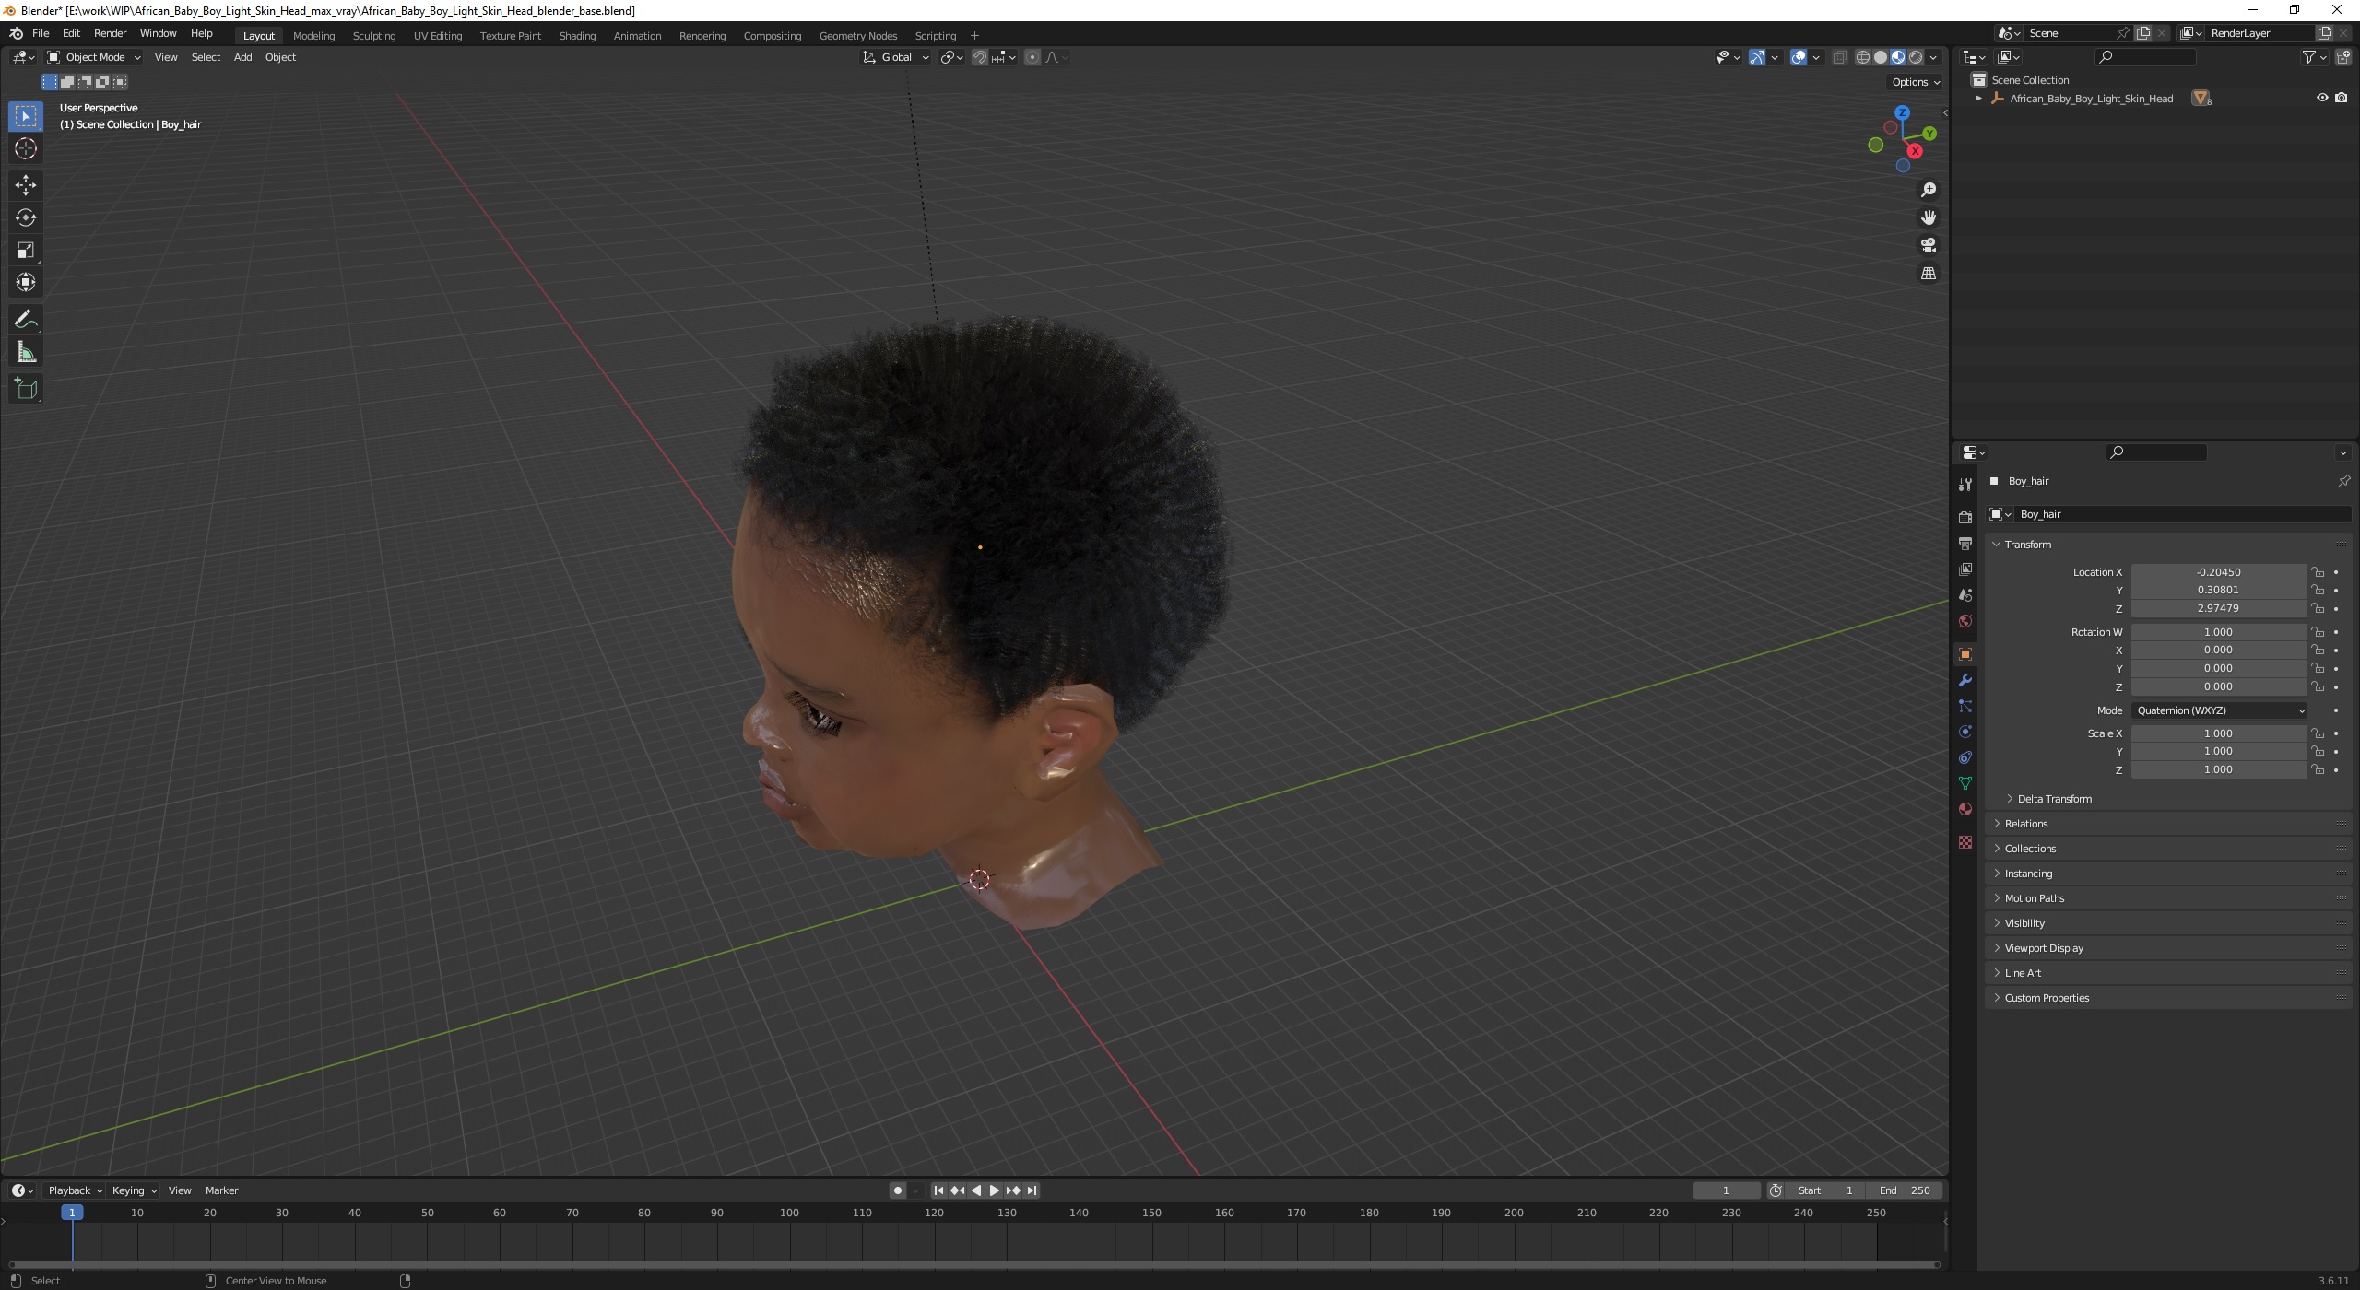
Task: Click the pan hand navigation gizmo
Action: point(1928,217)
